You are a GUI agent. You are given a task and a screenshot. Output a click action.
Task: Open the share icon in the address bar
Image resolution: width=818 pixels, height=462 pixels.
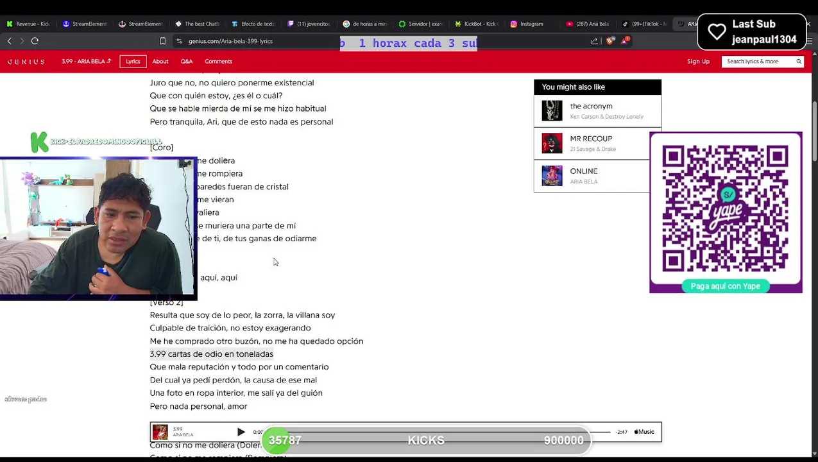click(594, 41)
